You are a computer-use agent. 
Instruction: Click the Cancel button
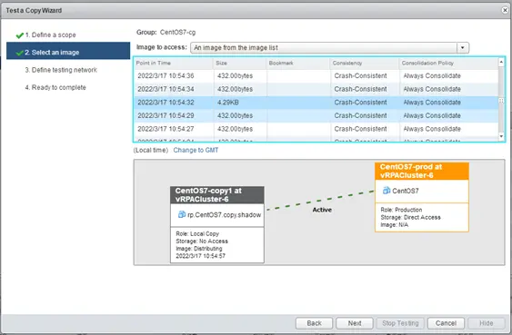[446, 323]
